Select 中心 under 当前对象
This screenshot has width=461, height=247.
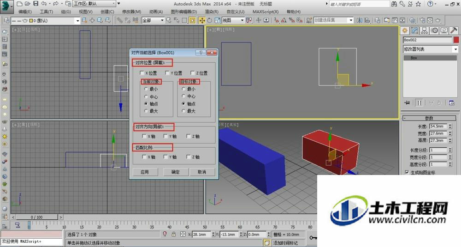[146, 96]
